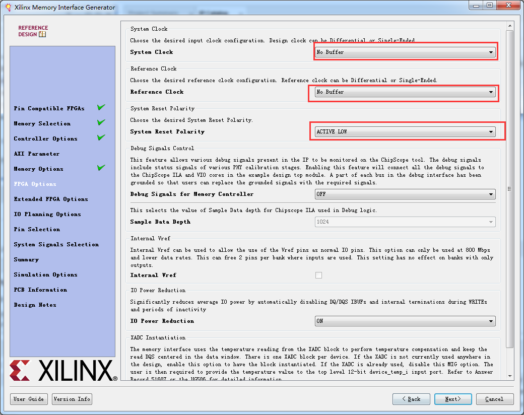Click the Reference Design label

click(x=33, y=31)
